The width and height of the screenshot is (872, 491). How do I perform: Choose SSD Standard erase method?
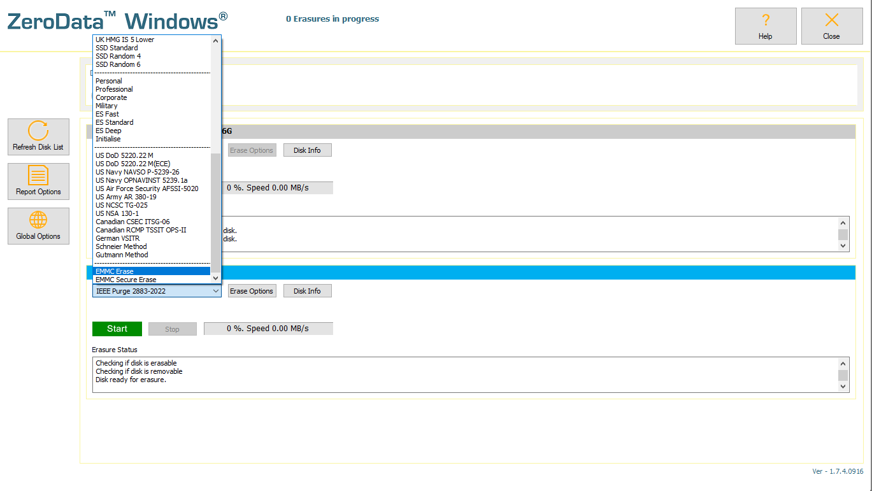pyautogui.click(x=152, y=48)
